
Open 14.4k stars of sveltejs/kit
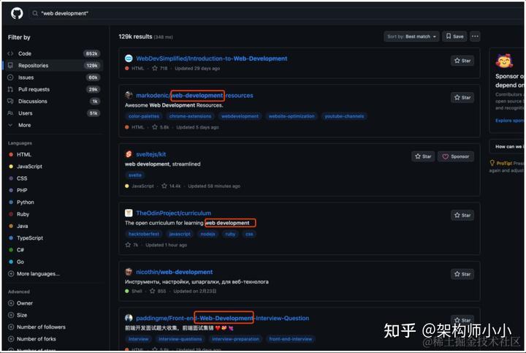pyautogui.click(x=171, y=186)
